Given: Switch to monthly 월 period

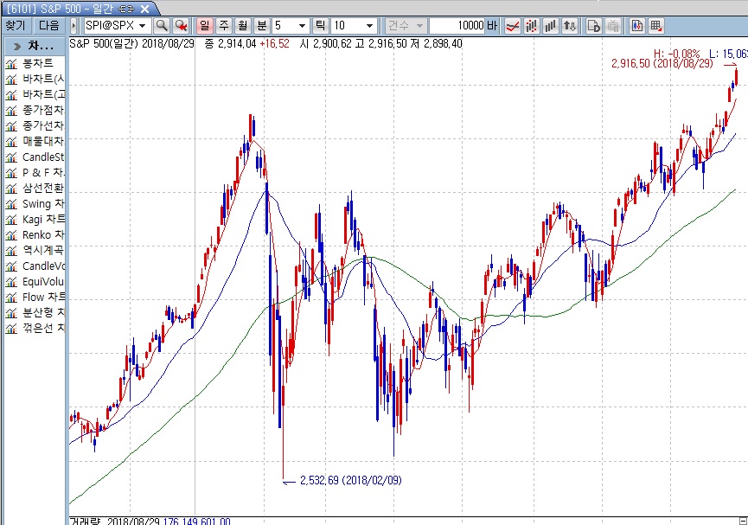Looking at the screenshot, I should (242, 26).
